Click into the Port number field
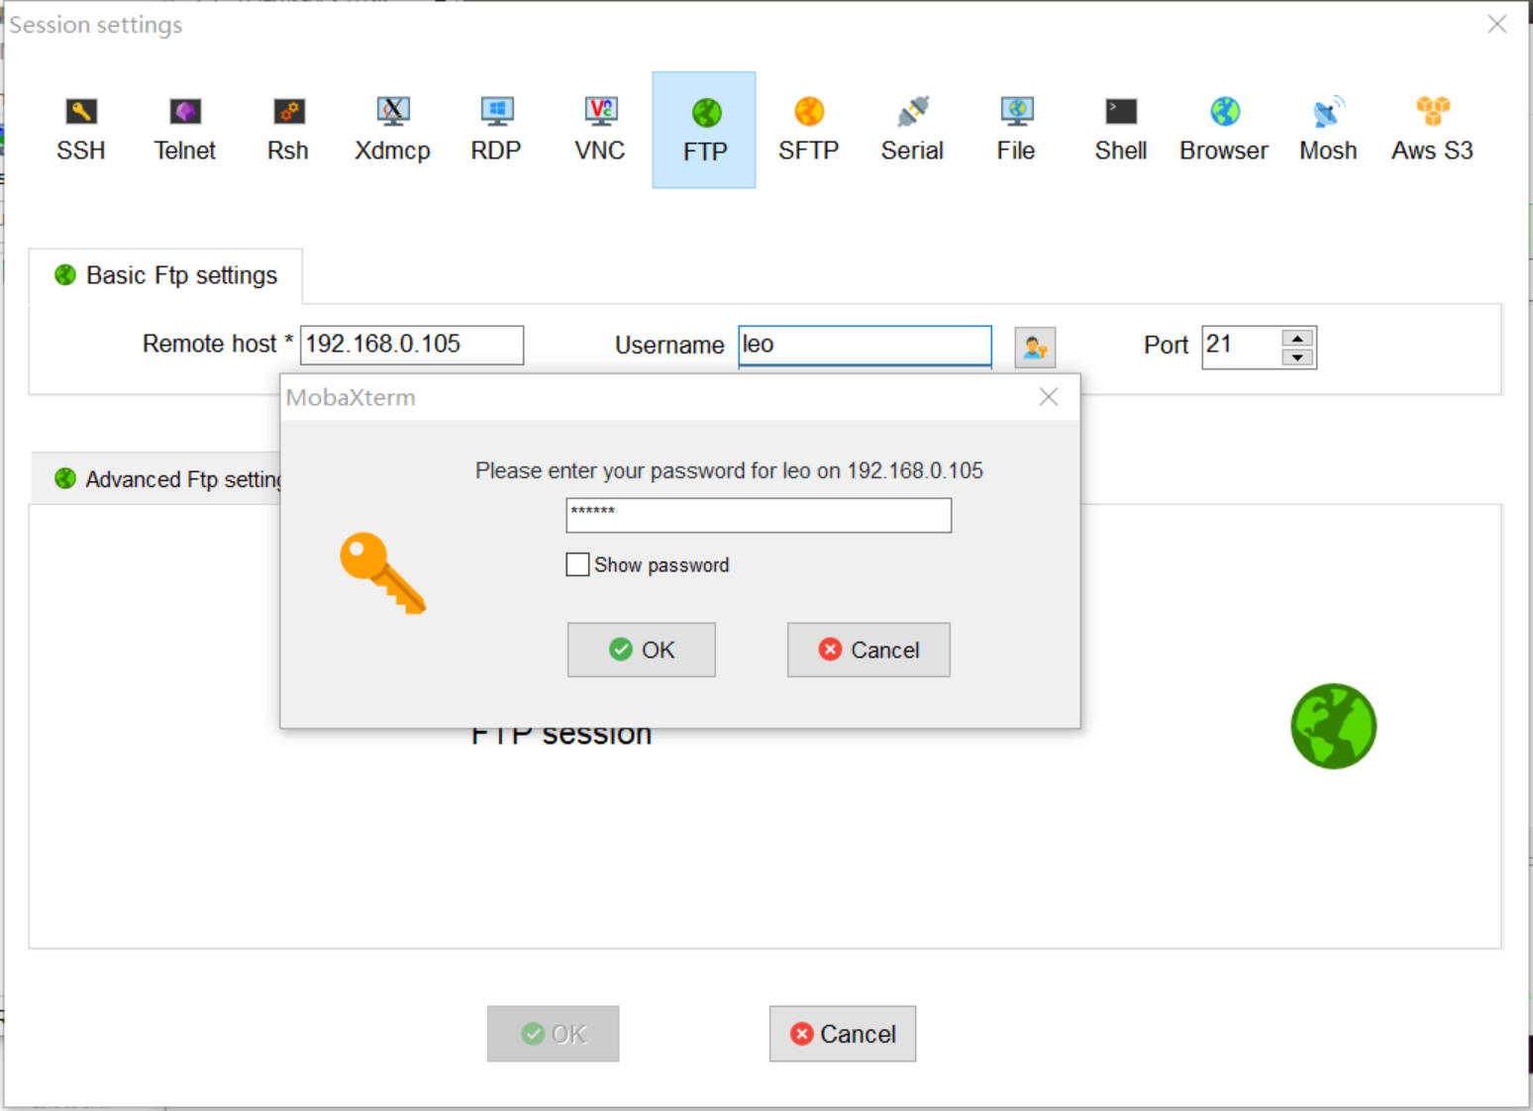Screen dimensions: 1533x1111 (1242, 347)
